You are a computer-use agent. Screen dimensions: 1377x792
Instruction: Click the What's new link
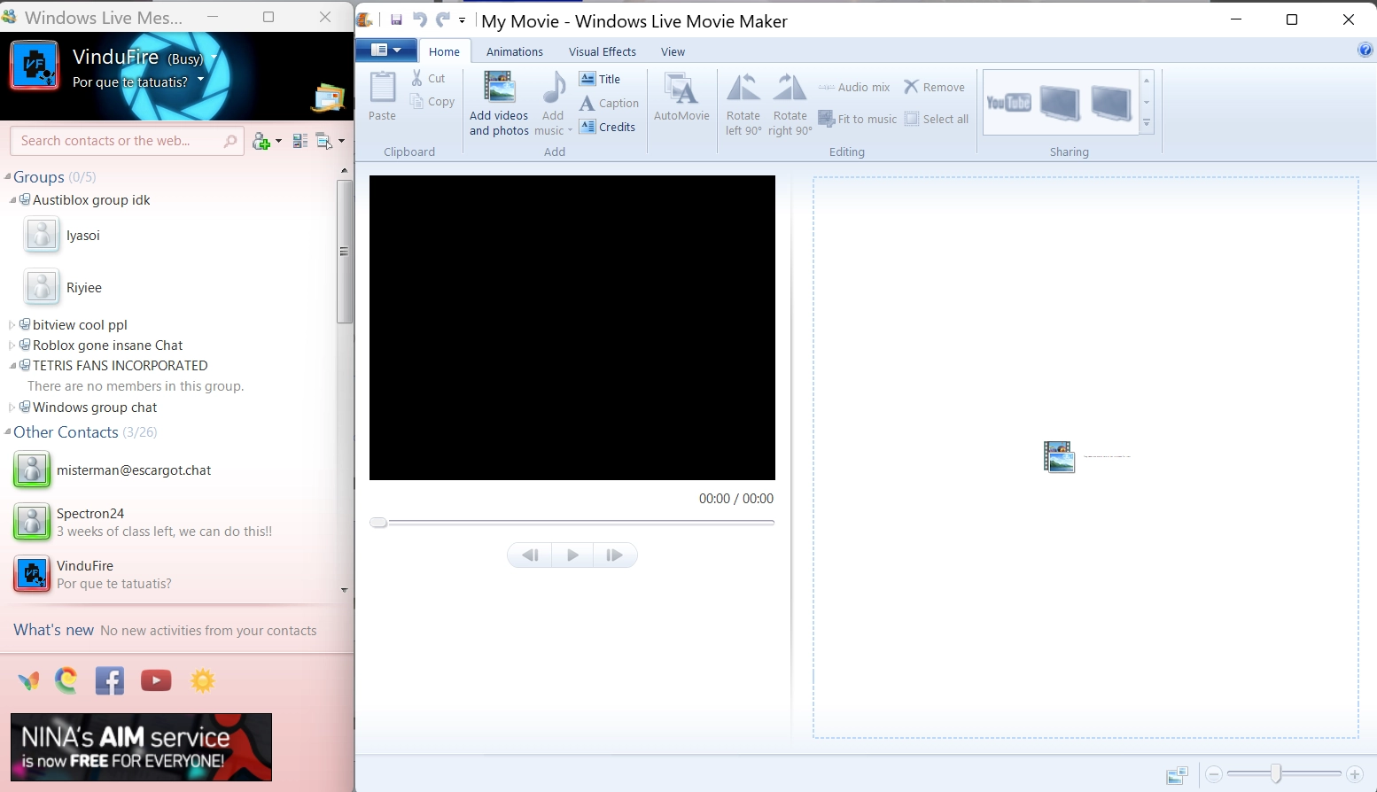tap(53, 630)
